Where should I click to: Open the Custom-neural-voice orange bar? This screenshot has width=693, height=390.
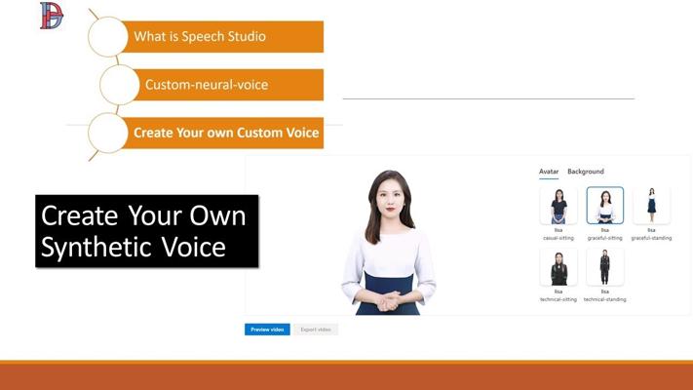229,85
